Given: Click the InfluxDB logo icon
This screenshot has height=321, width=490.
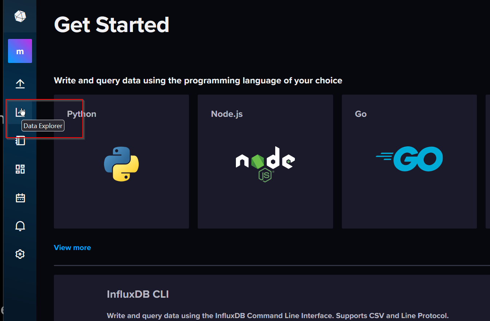Looking at the screenshot, I should click(20, 16).
